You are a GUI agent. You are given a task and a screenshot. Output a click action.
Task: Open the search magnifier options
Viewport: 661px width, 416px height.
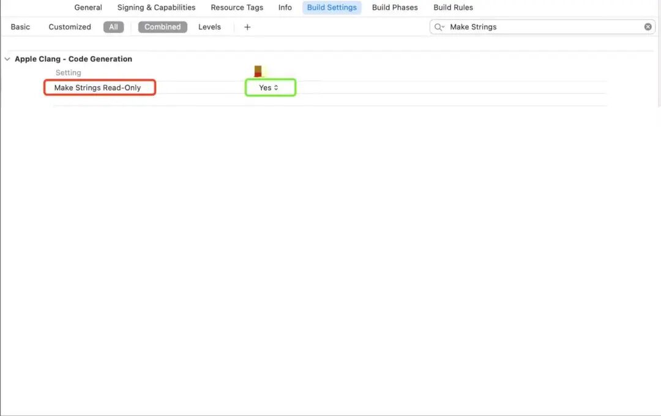coord(439,27)
